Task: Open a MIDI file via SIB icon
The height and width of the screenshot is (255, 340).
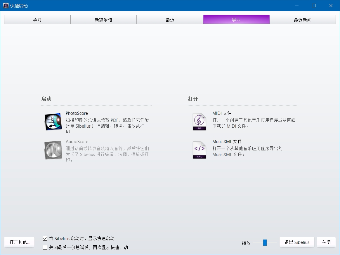Action: coord(199,122)
